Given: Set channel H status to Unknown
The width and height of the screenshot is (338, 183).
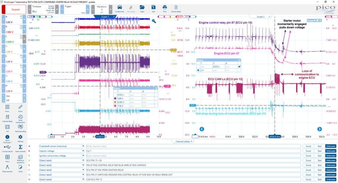Looking at the screenshot, I should pyautogui.click(x=331, y=179).
